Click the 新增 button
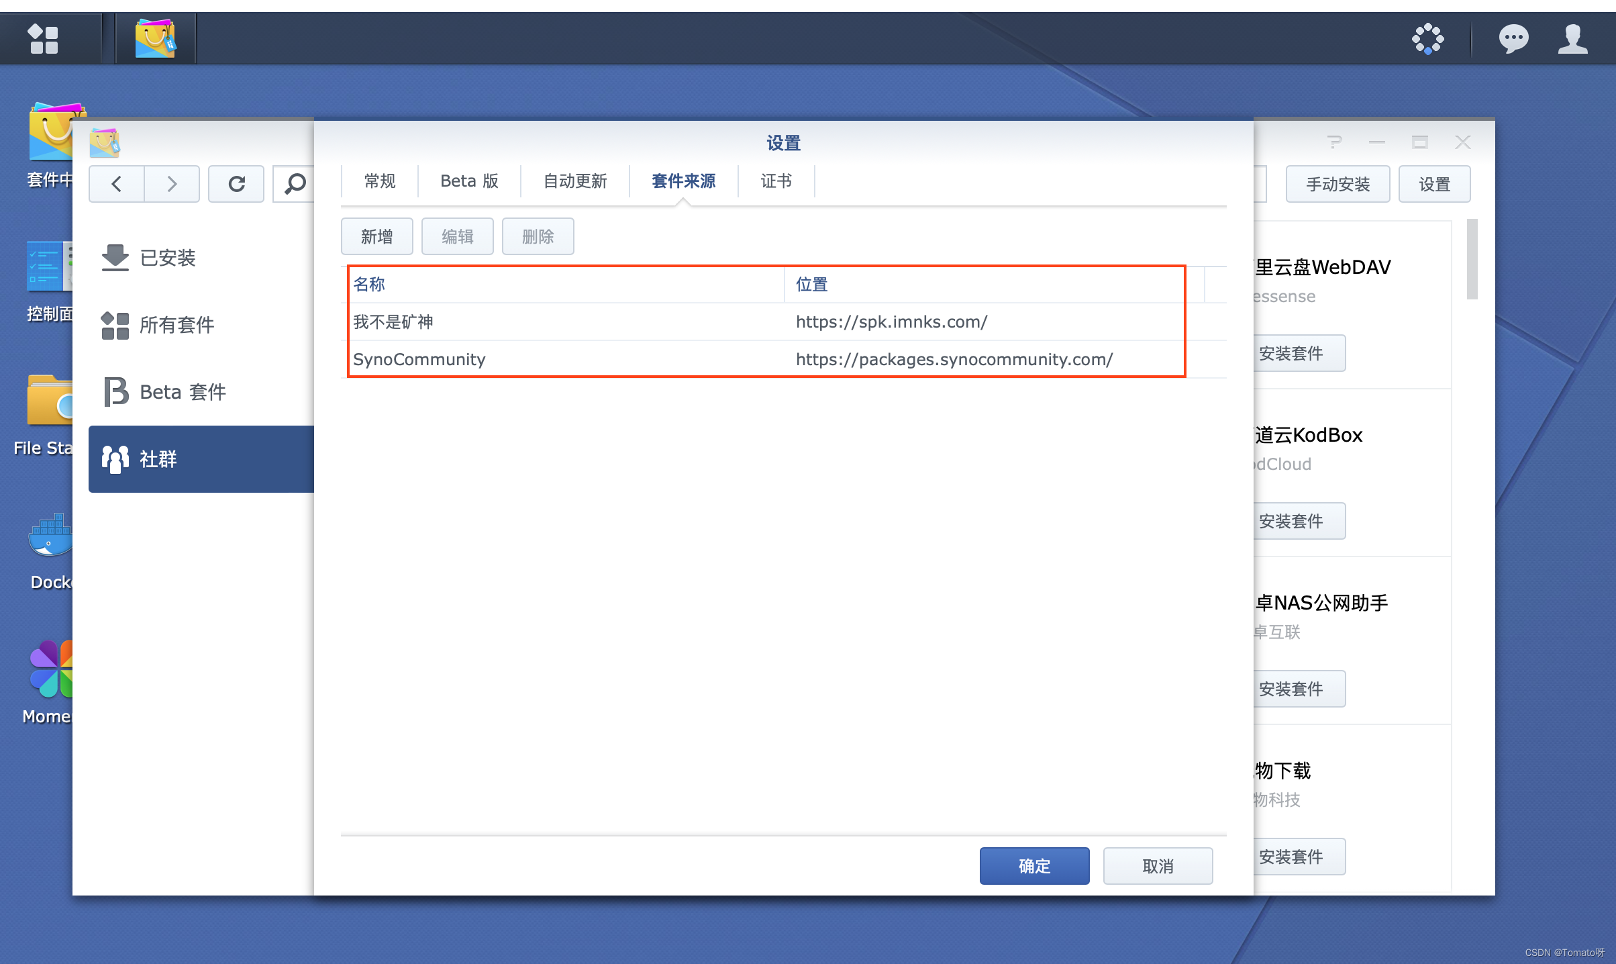The image size is (1616, 964). (376, 236)
